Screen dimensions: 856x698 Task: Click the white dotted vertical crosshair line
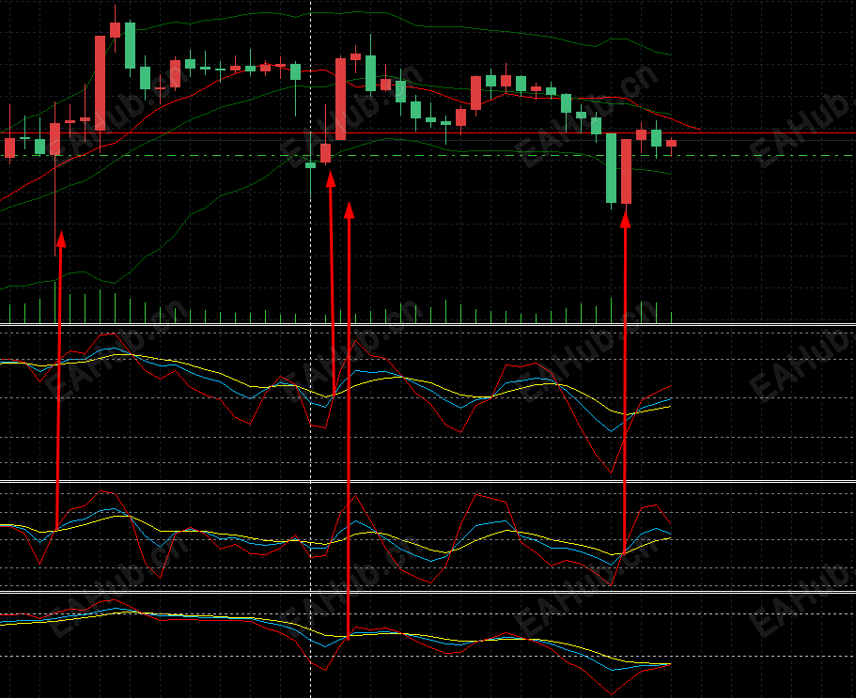[x=311, y=349]
